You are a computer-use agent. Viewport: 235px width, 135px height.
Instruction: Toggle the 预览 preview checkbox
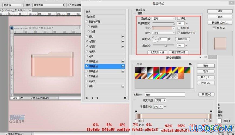click(214, 28)
